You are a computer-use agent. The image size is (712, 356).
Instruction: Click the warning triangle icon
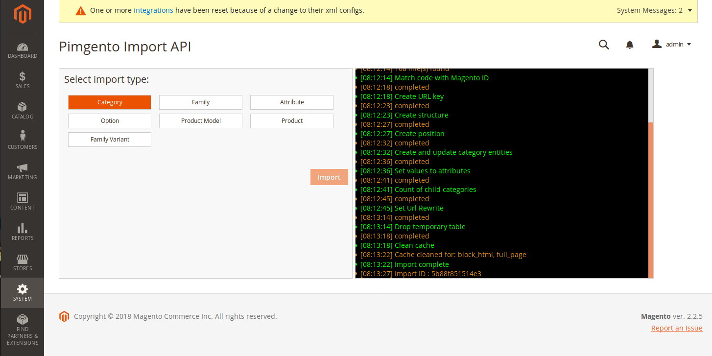coord(81,11)
